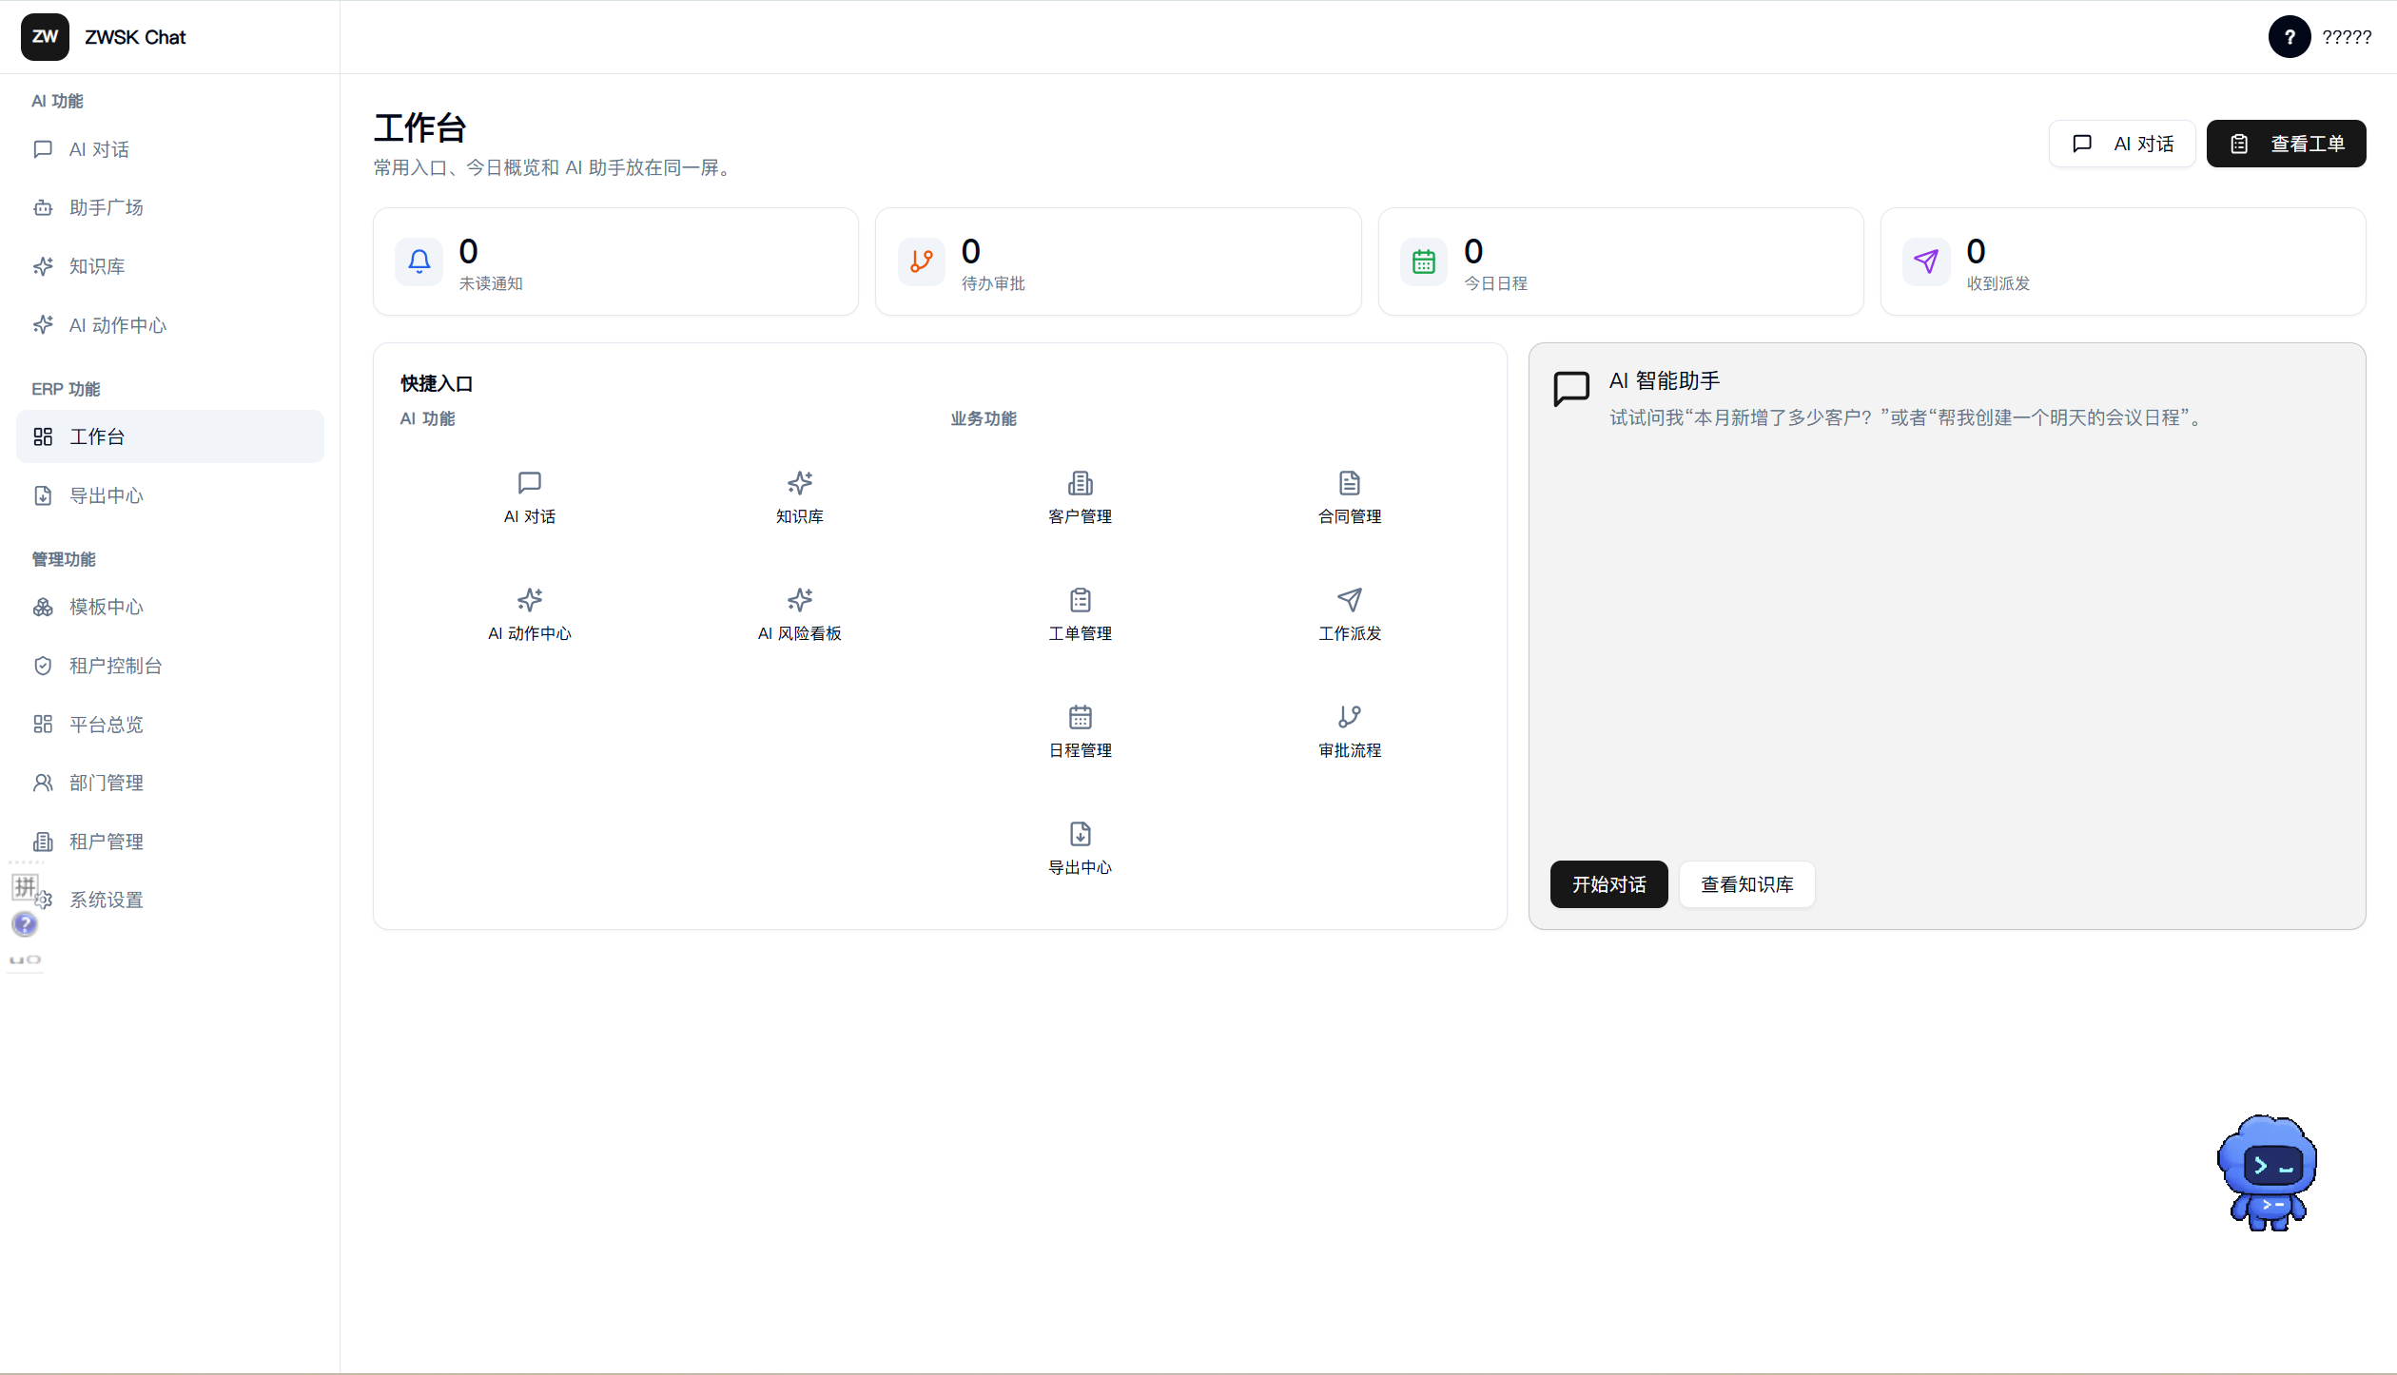Open 平台总览 in the sidebar
This screenshot has width=2397, height=1375.
coord(170,725)
